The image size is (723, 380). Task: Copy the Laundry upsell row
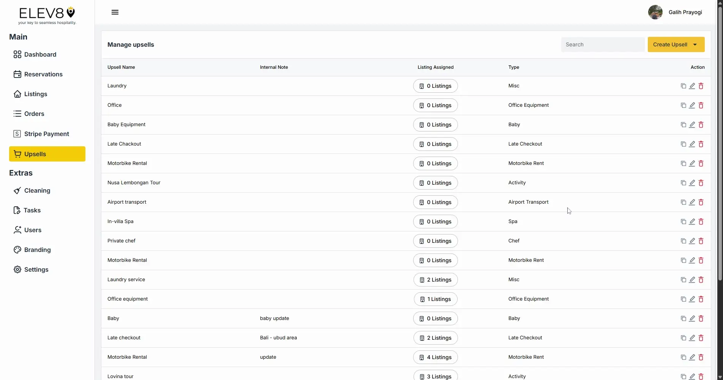click(x=683, y=86)
